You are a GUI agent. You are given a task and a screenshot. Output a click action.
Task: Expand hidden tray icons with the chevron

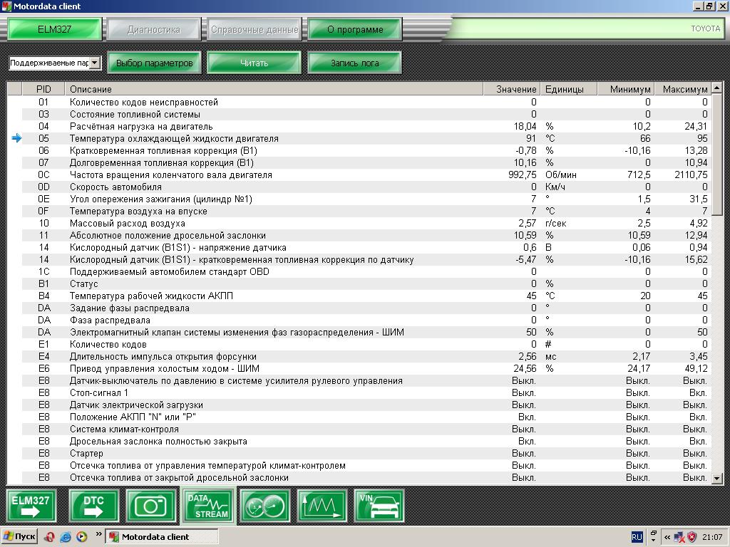click(x=667, y=537)
